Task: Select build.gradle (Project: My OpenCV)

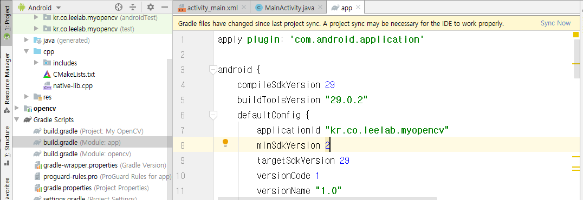Action: 93,131
